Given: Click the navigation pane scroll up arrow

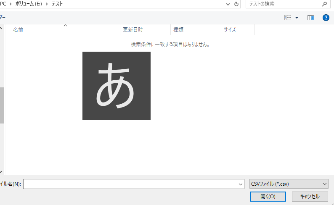Looking at the screenshot, I should pos(1,28).
